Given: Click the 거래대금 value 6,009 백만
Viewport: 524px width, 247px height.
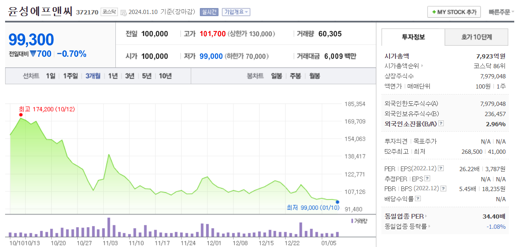Looking at the screenshot, I should click(340, 56).
